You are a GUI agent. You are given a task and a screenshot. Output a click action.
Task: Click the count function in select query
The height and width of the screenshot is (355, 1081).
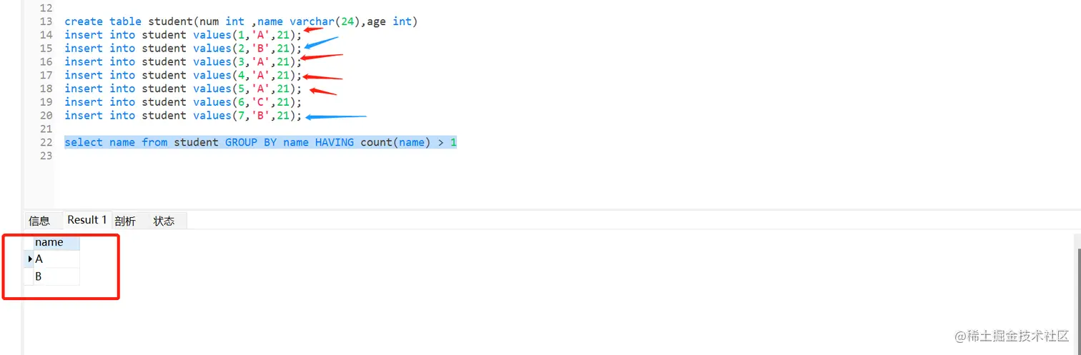[375, 142]
